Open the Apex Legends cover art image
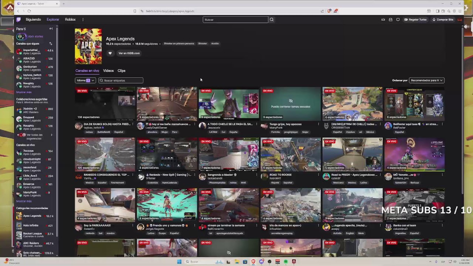This screenshot has height=266, width=473. point(88,47)
